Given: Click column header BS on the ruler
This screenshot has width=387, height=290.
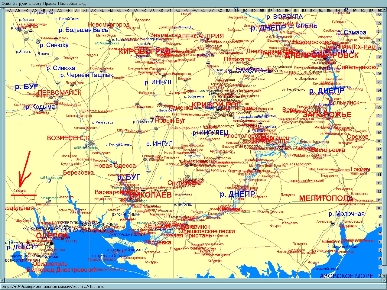Looking at the screenshot, I should pos(380,11).
